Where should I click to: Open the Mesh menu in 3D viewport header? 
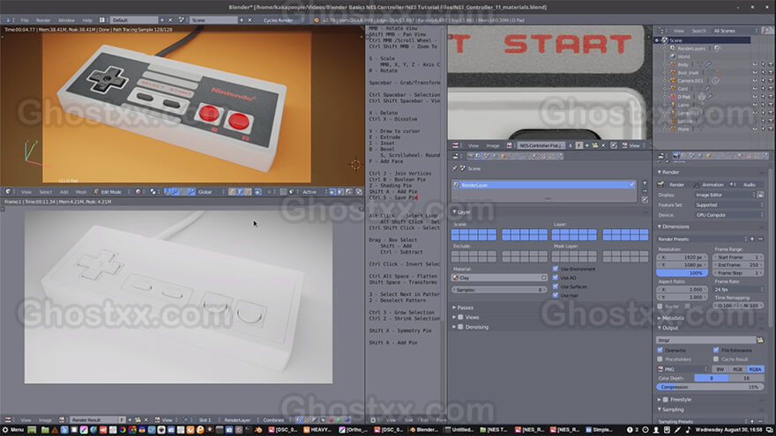[x=80, y=192]
